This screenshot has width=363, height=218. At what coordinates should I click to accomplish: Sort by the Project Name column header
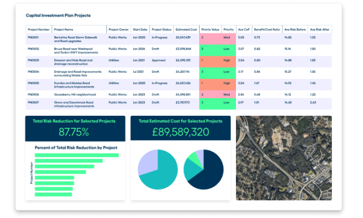(79, 30)
